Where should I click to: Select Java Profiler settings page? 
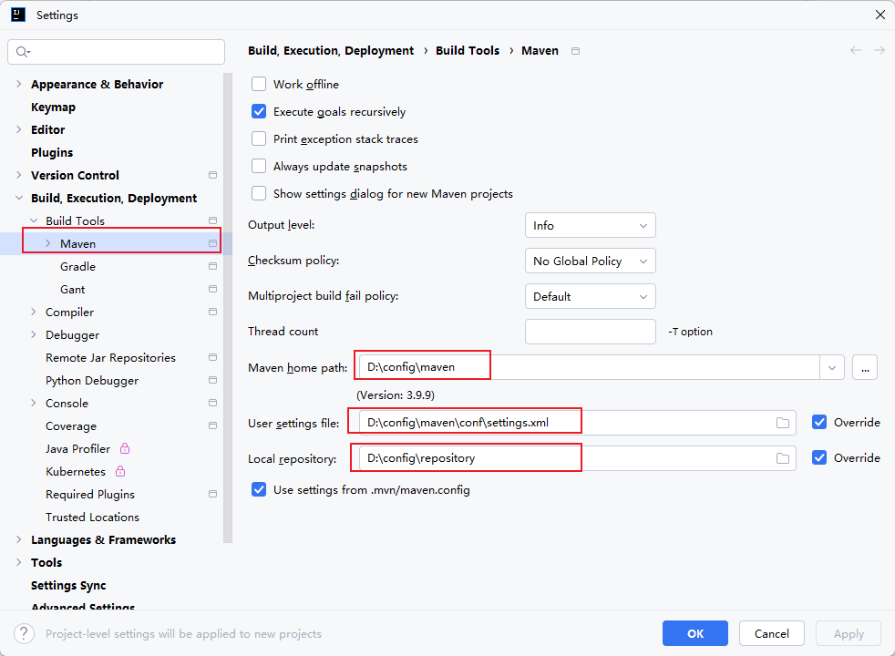(77, 449)
